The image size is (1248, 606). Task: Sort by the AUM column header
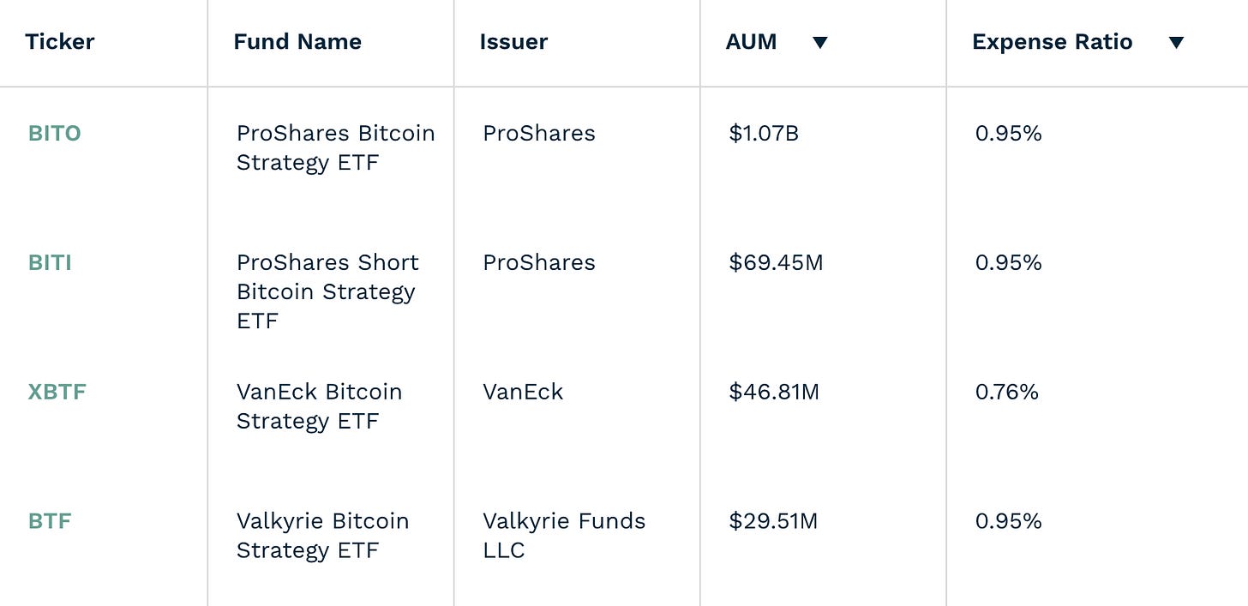(x=752, y=42)
